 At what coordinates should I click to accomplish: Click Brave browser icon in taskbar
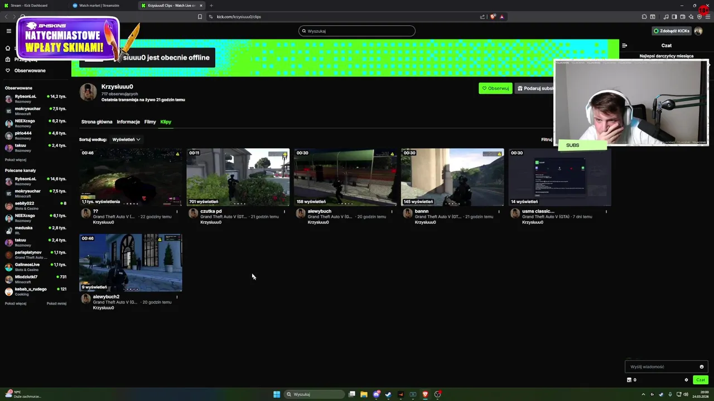point(425,394)
